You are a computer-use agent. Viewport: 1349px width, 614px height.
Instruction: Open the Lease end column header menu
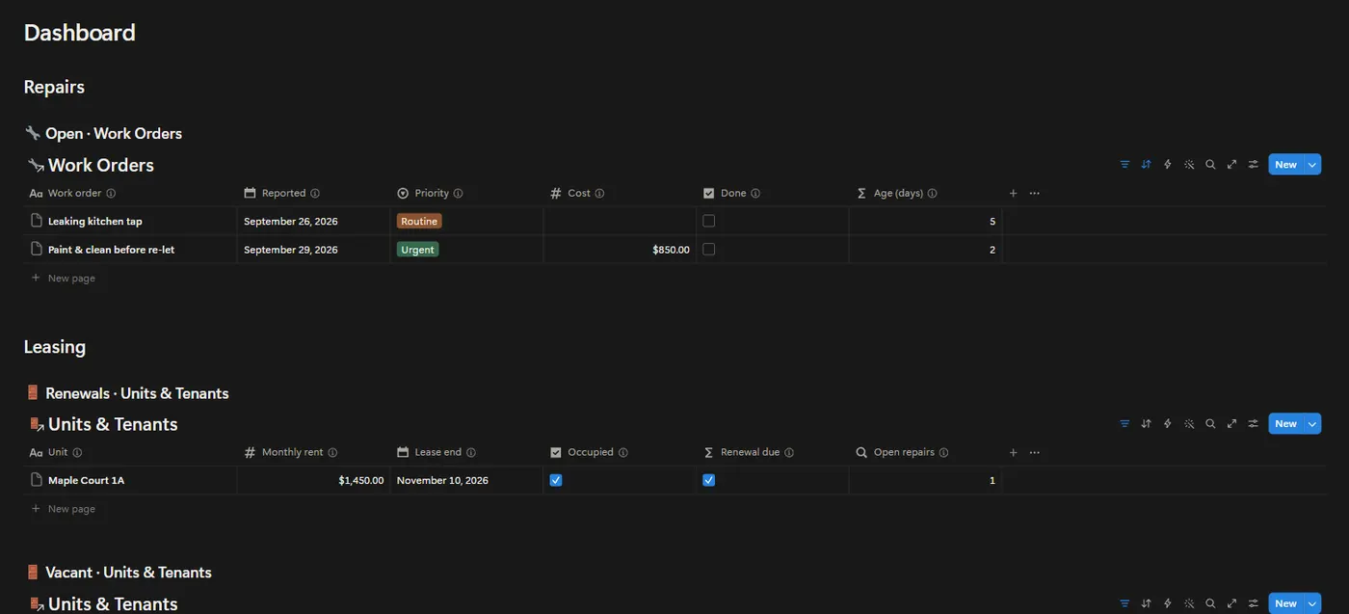(x=466, y=453)
